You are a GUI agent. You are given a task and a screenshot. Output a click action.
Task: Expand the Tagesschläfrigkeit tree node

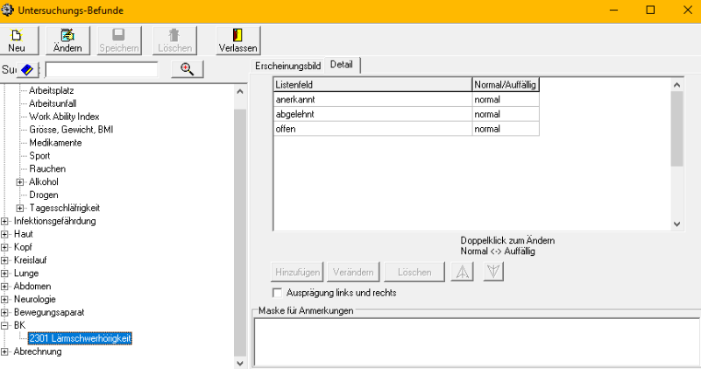tap(20, 208)
